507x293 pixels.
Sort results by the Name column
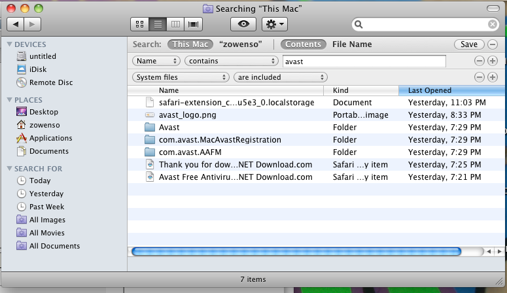(x=225, y=90)
